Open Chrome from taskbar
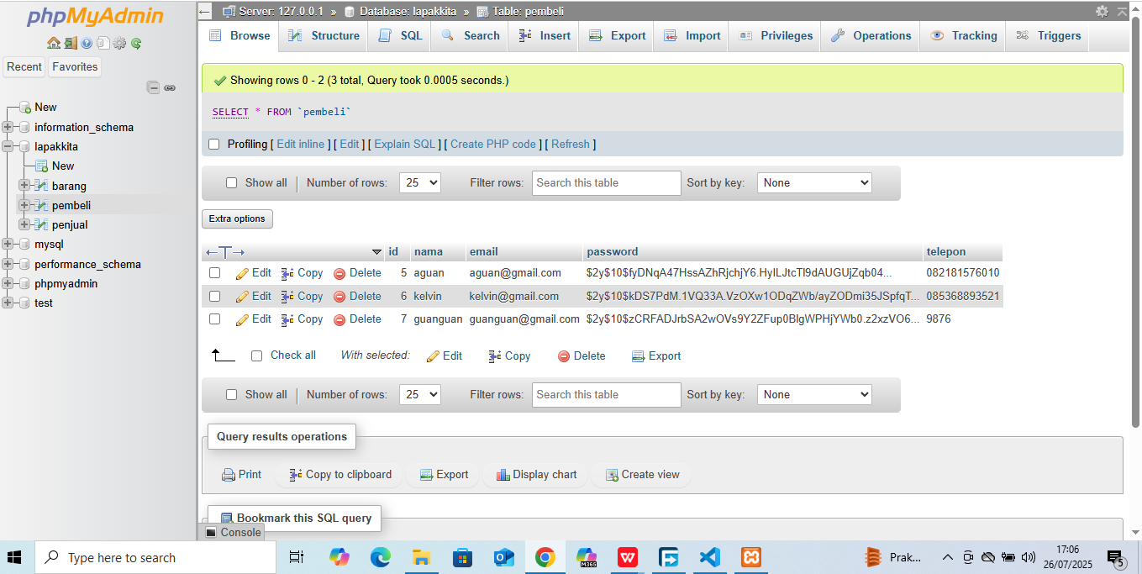Image resolution: width=1142 pixels, height=574 pixels. tap(545, 557)
